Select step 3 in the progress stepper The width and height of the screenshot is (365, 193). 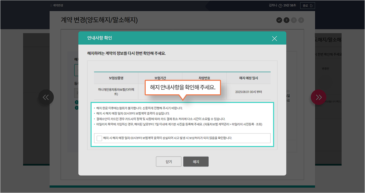294,20
